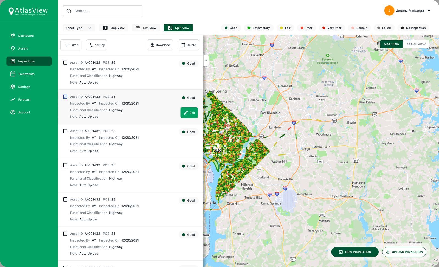
Task: Toggle the No Inspection legend chip
Action: (x=413, y=28)
